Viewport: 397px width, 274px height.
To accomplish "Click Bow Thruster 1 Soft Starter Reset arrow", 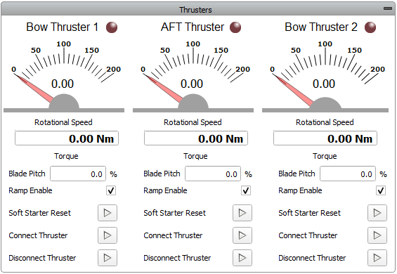I will pos(108,213).
